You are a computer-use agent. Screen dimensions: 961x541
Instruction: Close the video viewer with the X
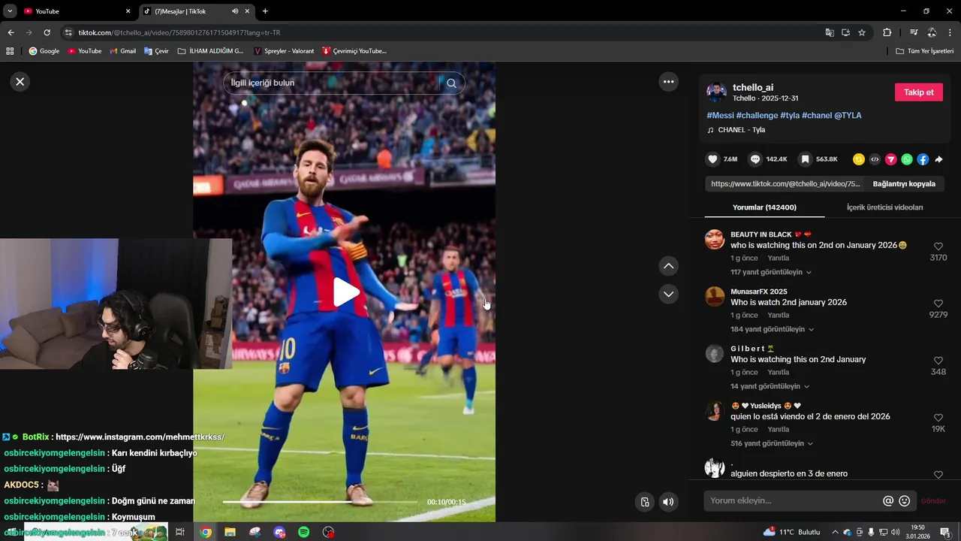20,81
